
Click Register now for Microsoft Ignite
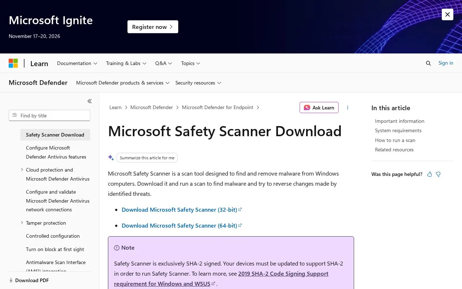[x=153, y=27]
